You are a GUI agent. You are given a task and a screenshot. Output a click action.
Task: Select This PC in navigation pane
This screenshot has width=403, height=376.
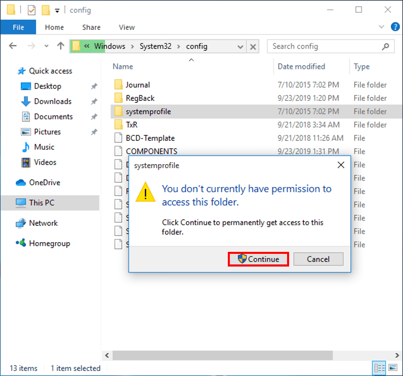pyautogui.click(x=50, y=203)
